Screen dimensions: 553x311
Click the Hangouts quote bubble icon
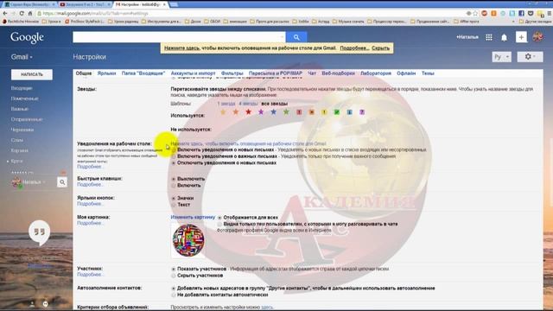[39, 232]
